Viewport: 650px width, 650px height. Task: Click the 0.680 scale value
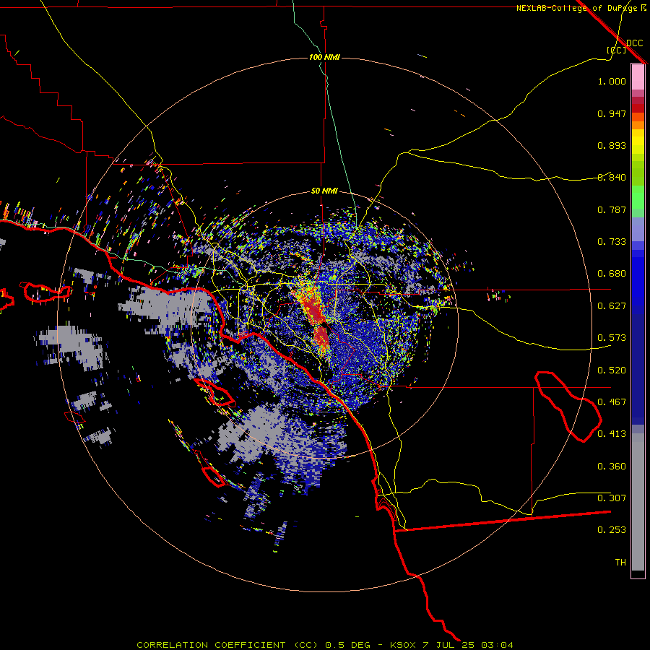pyautogui.click(x=612, y=274)
